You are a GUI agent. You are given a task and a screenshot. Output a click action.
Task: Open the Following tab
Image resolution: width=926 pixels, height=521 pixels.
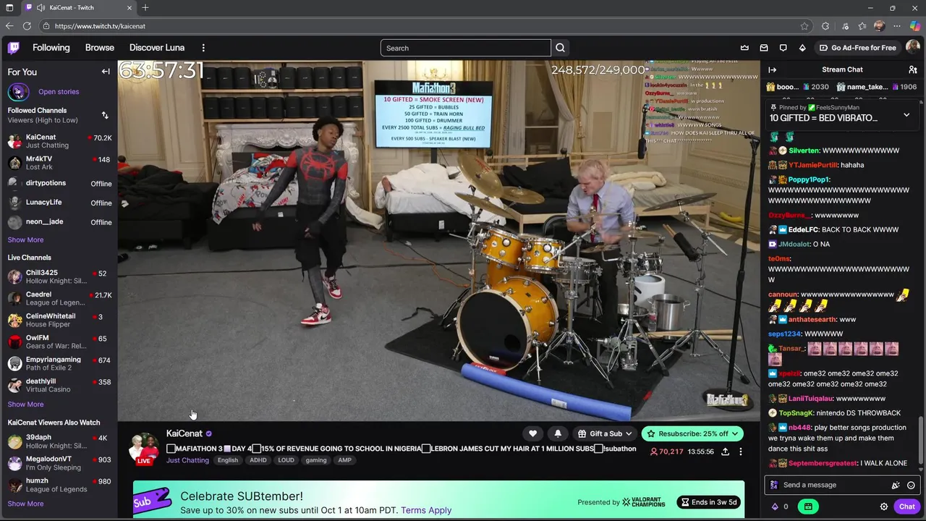pyautogui.click(x=51, y=48)
